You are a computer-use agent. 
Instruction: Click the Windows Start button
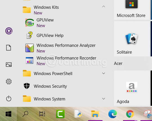click(x=8, y=114)
